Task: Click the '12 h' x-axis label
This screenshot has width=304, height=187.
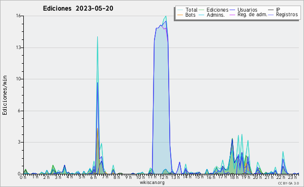Action: pos(164,177)
